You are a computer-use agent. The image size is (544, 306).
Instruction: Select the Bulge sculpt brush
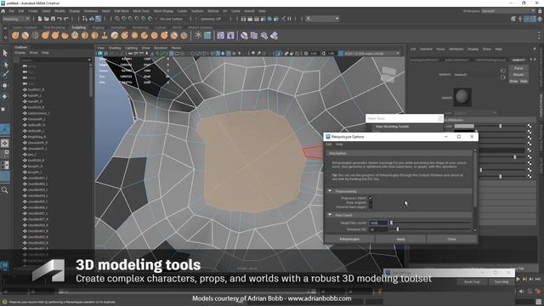(x=164, y=36)
